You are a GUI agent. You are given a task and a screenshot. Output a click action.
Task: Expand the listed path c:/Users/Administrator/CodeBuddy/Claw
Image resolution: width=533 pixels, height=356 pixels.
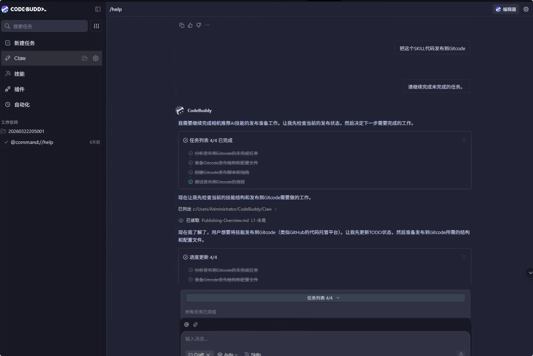tap(227, 209)
